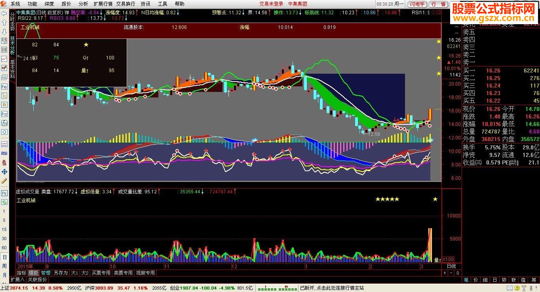Open the 帮助 menu
This screenshot has width=540, height=292.
click(179, 4)
